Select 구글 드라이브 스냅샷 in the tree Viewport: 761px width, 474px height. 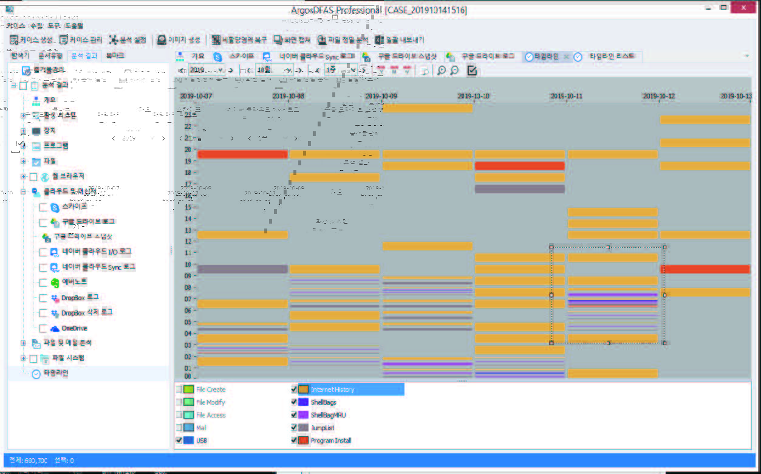pos(83,236)
